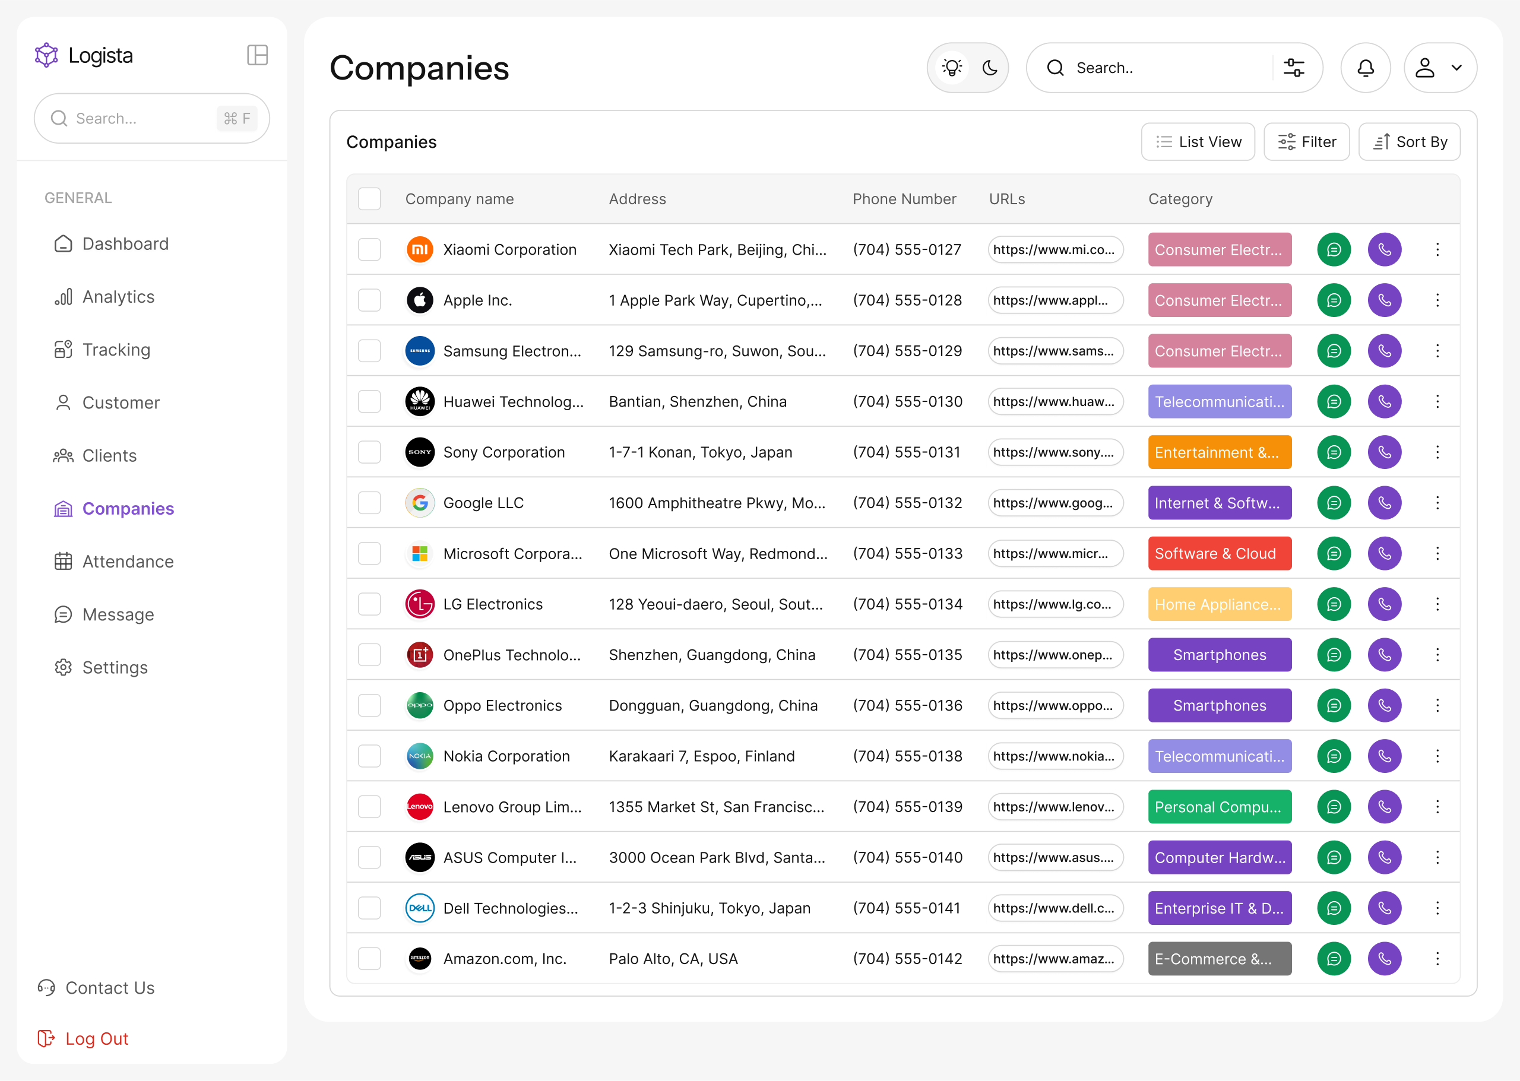This screenshot has width=1520, height=1081.
Task: Open the https://www.mi.co... URL link
Action: pos(1055,249)
